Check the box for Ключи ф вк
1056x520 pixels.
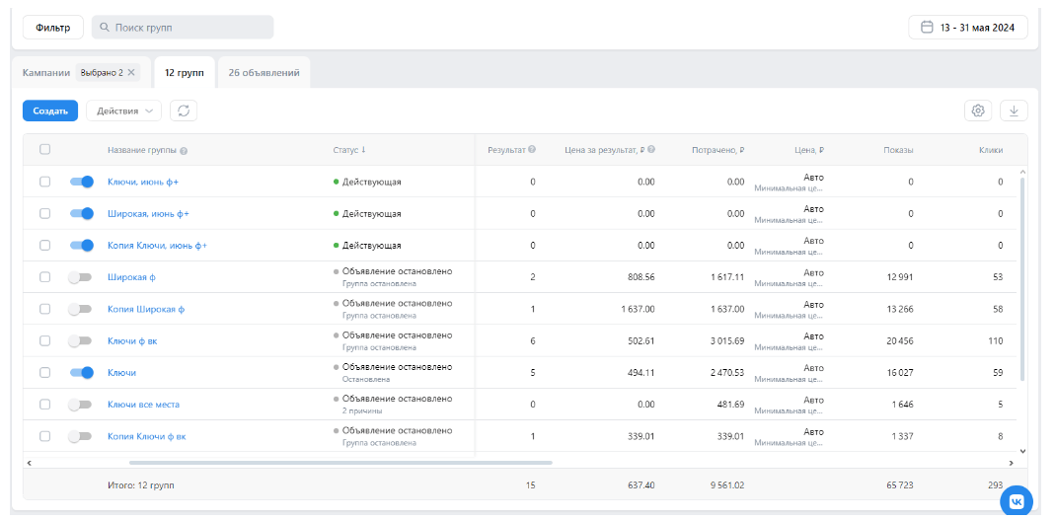(44, 340)
